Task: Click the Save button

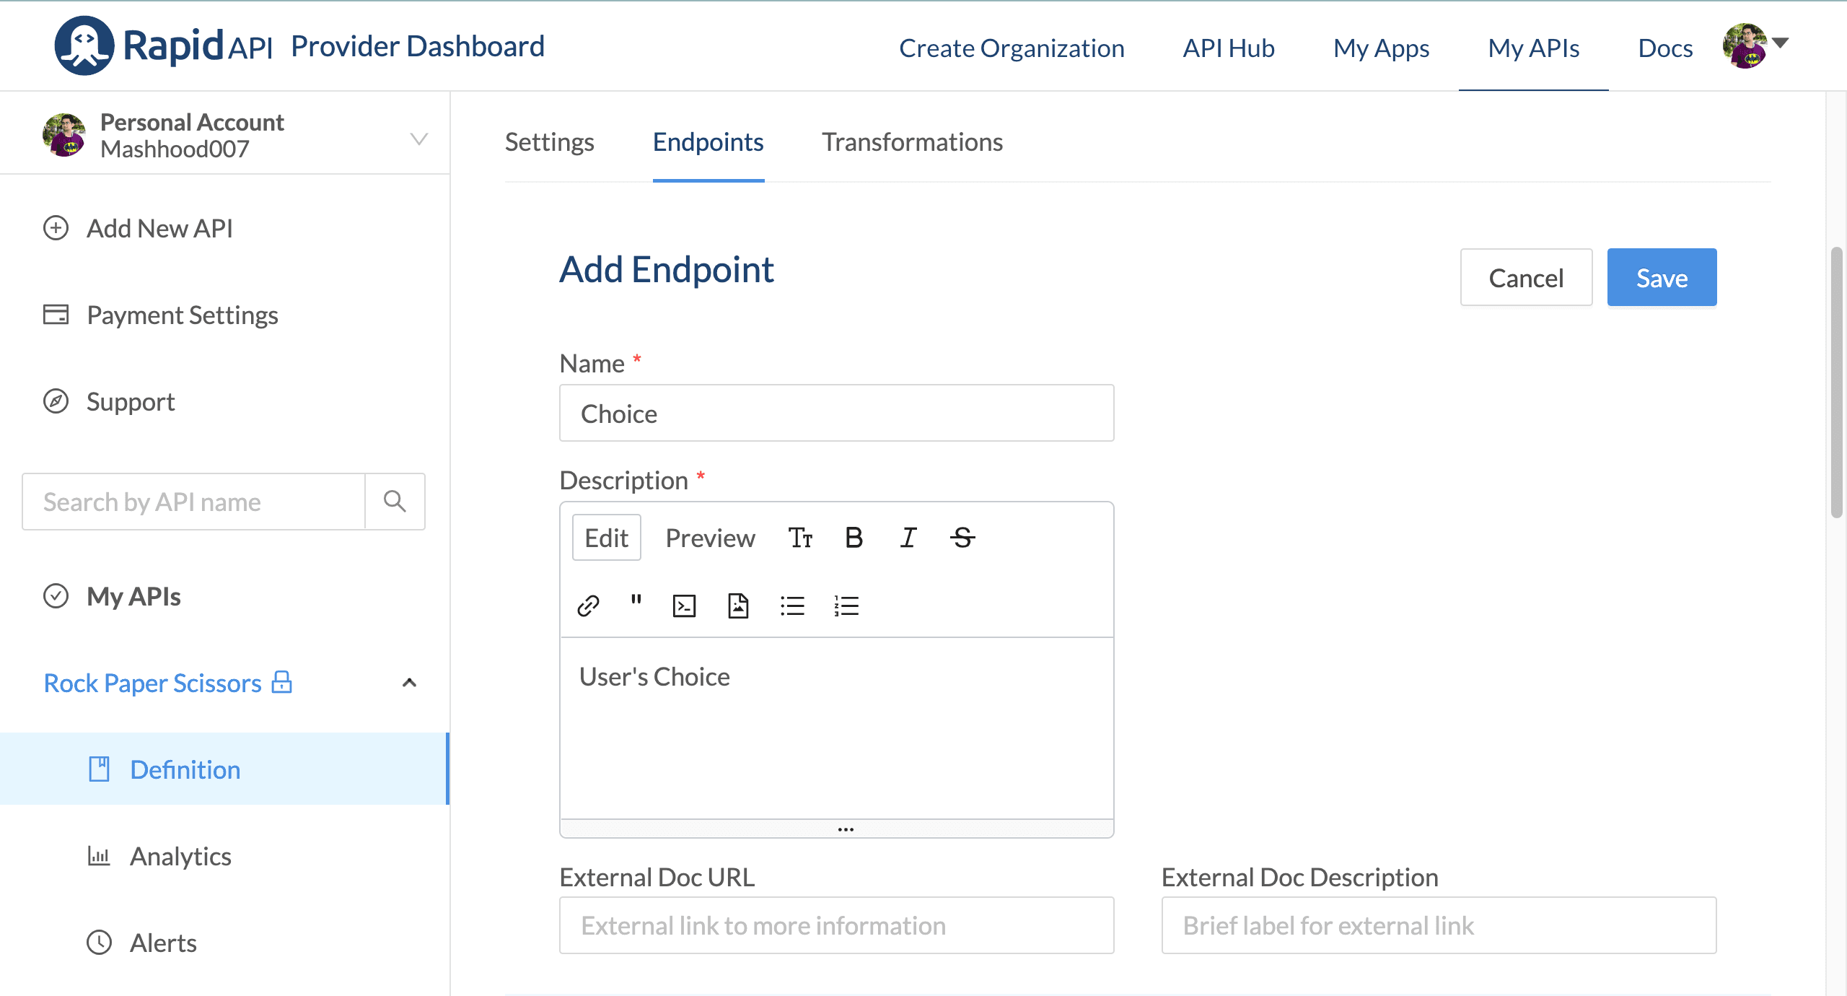Action: pyautogui.click(x=1662, y=278)
